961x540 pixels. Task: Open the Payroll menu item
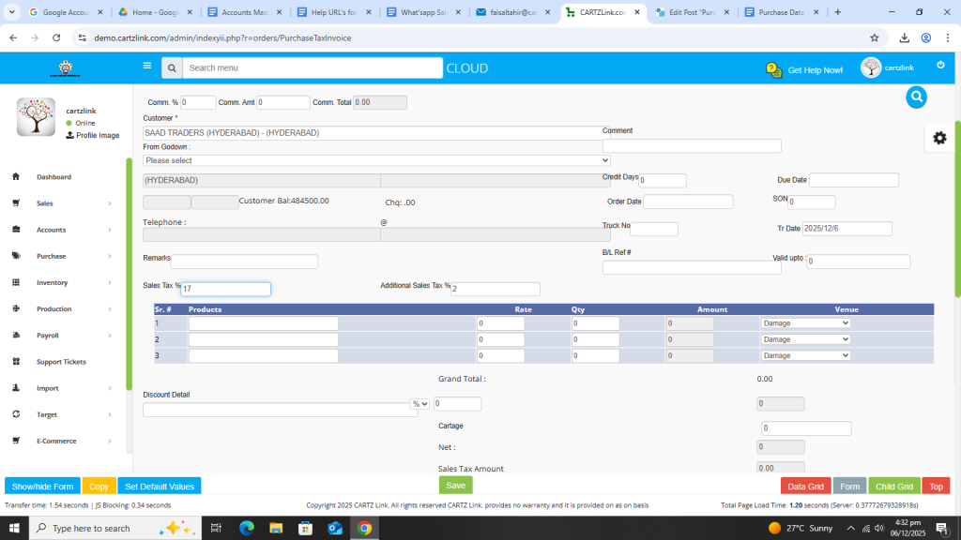48,336
